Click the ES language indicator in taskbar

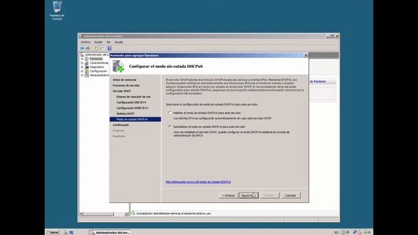(x=336, y=232)
